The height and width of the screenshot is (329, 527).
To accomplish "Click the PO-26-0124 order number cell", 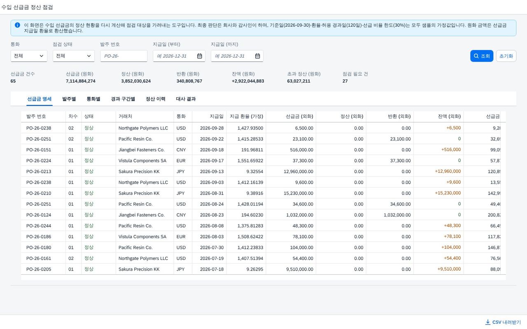I will point(39,215).
